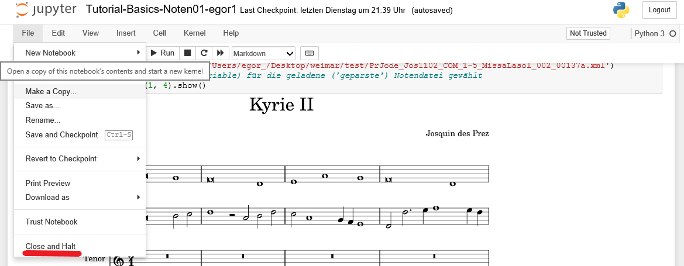Open the Kernel menu

pyautogui.click(x=194, y=33)
